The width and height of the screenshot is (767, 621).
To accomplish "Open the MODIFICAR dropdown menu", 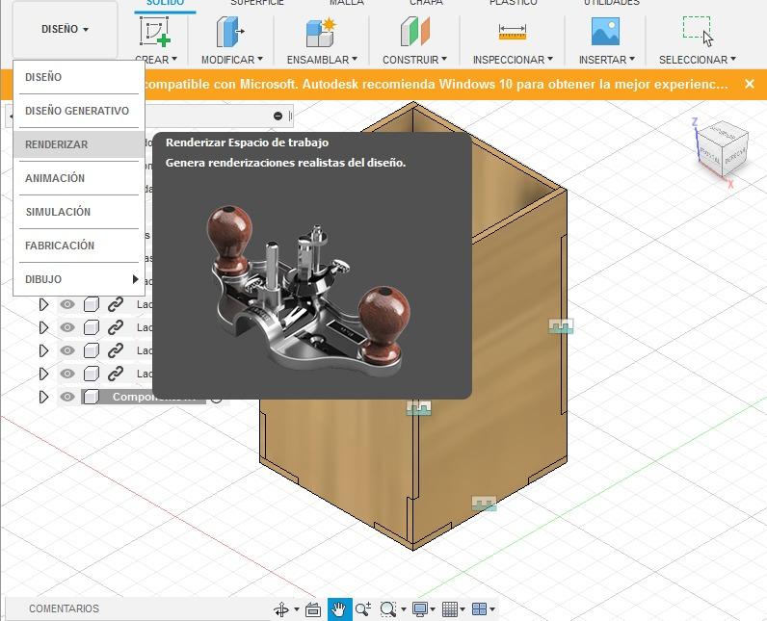I will [232, 60].
